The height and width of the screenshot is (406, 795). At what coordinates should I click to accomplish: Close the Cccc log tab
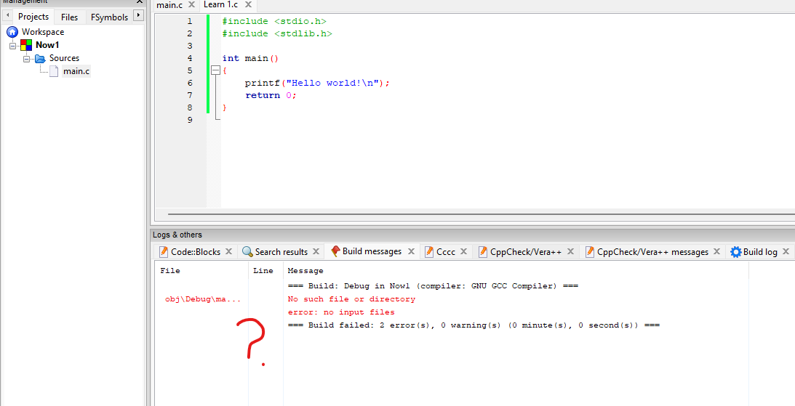coord(463,252)
